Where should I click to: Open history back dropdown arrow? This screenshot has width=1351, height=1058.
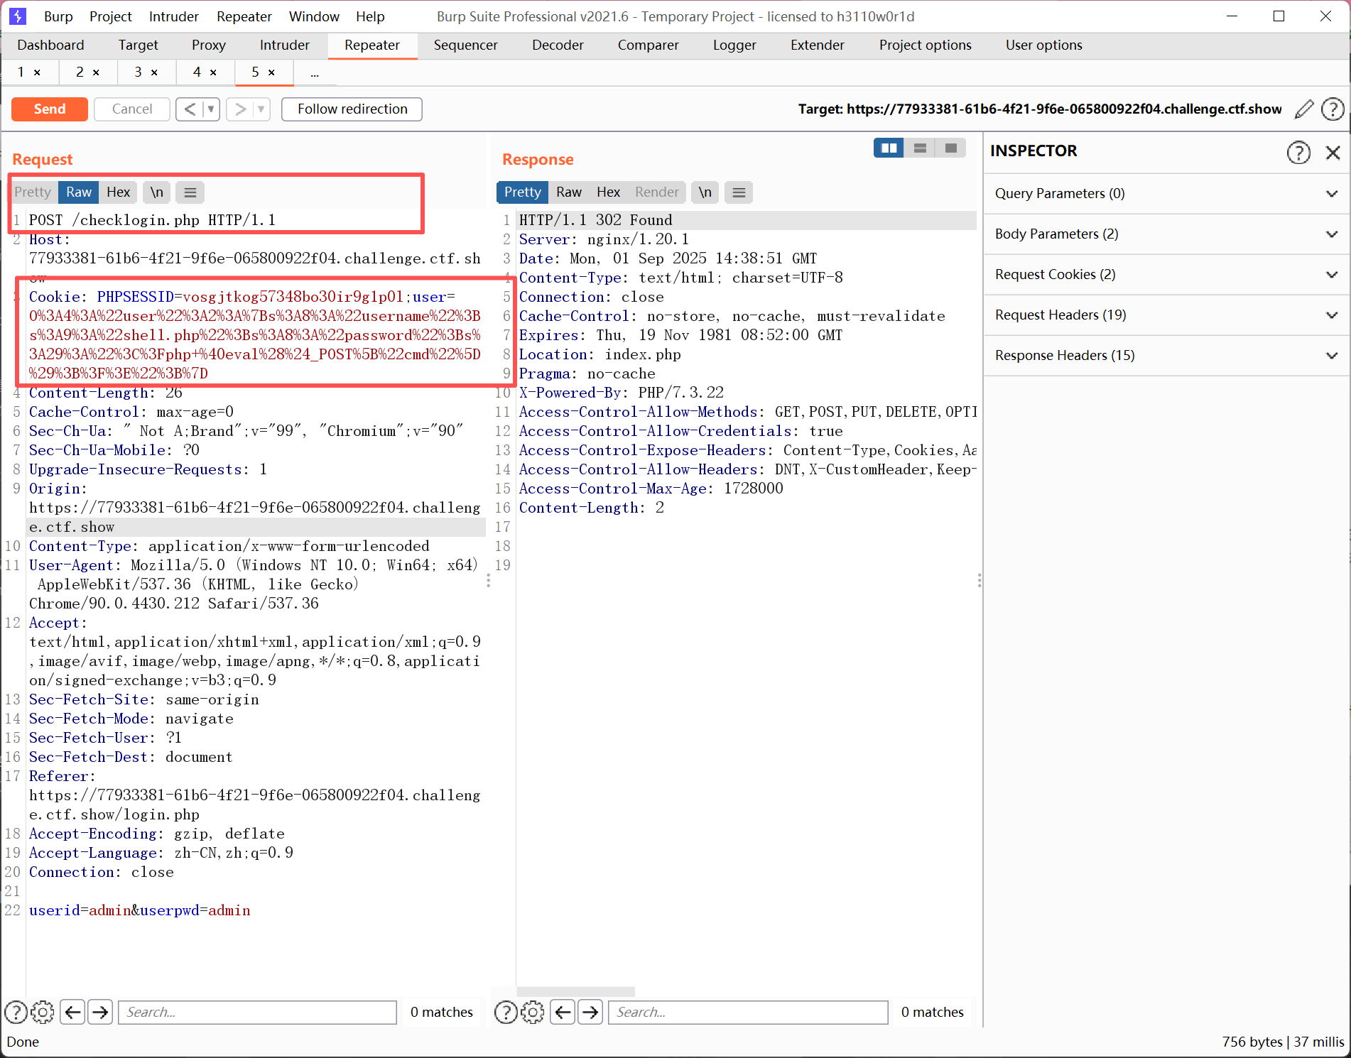tap(211, 109)
